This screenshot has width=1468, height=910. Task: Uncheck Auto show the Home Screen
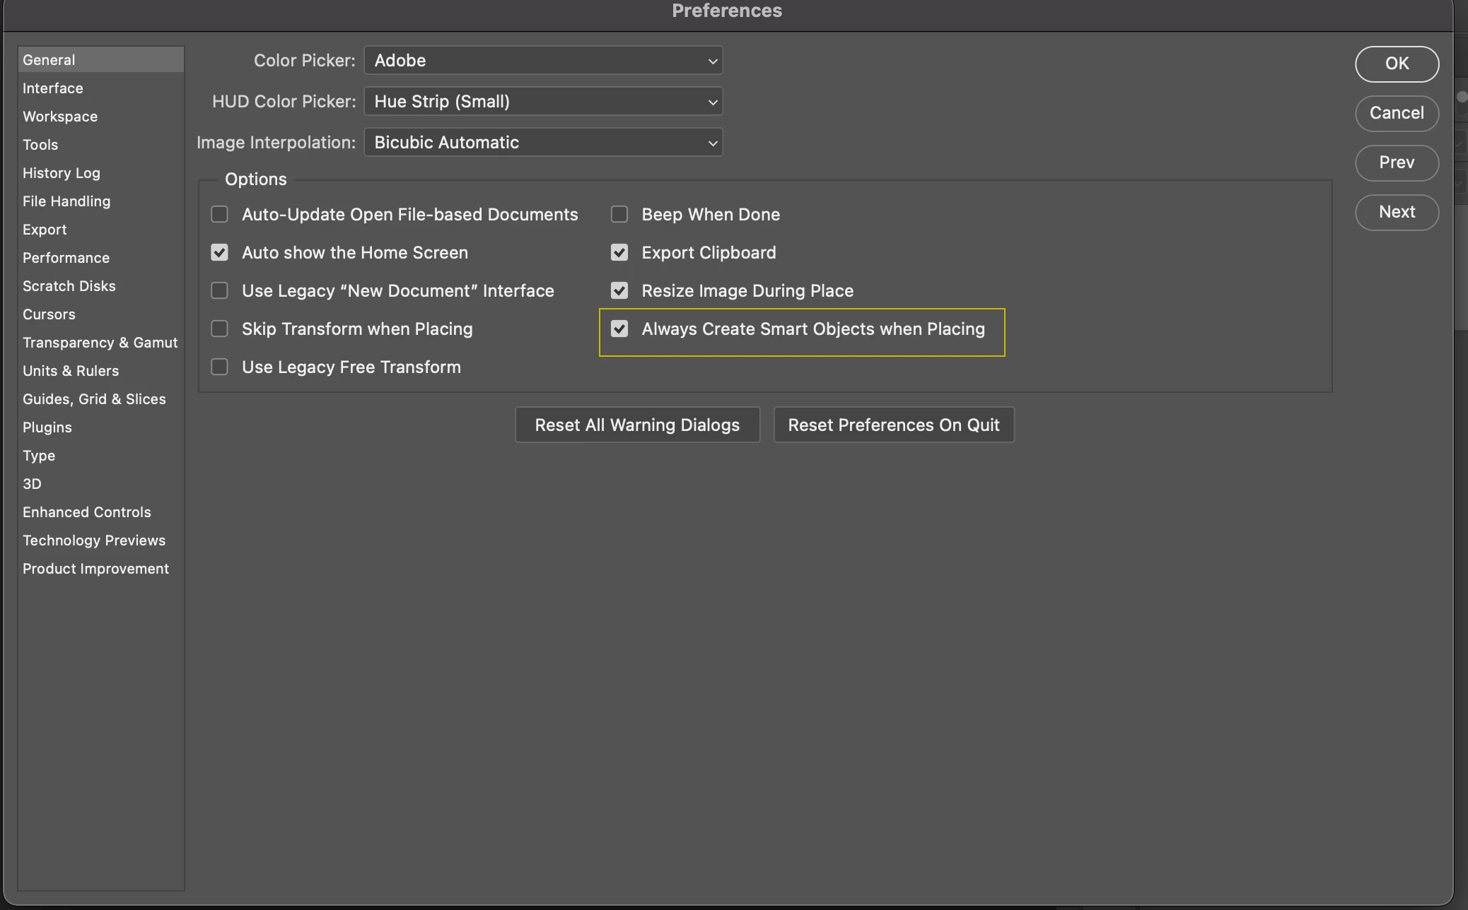tap(219, 252)
